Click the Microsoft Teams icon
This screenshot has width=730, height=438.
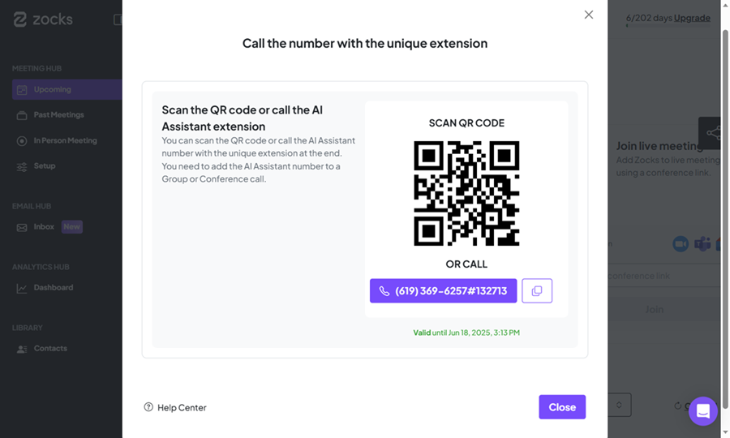(702, 244)
